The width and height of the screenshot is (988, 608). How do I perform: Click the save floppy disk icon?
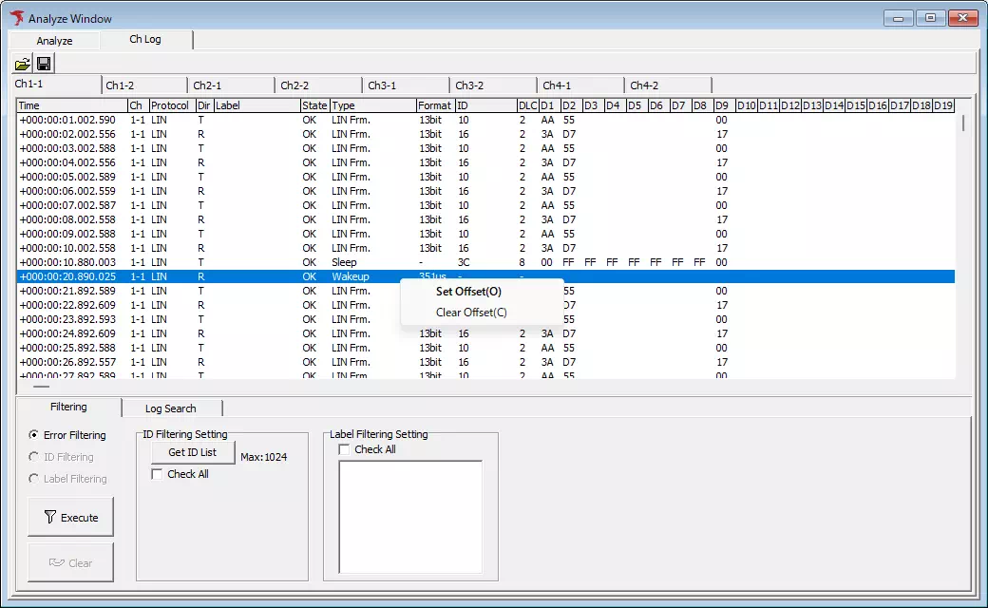tap(44, 64)
